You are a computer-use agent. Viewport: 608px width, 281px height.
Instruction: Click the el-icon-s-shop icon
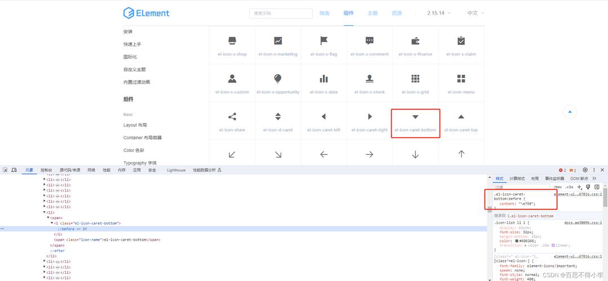coord(232,41)
